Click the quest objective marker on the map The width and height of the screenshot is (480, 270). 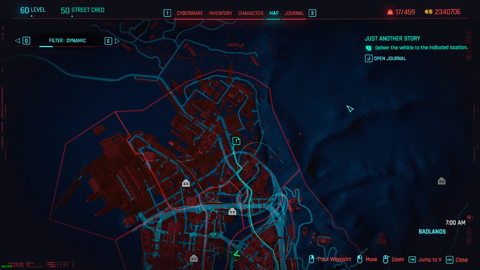click(236, 141)
